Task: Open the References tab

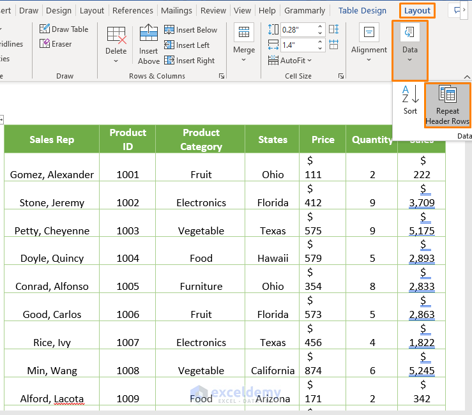Action: 132,11
